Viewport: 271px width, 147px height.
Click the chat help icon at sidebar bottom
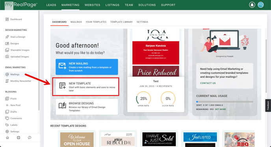point(30,138)
